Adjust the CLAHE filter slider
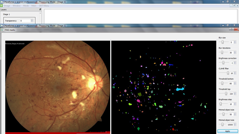 (x=228, y=73)
